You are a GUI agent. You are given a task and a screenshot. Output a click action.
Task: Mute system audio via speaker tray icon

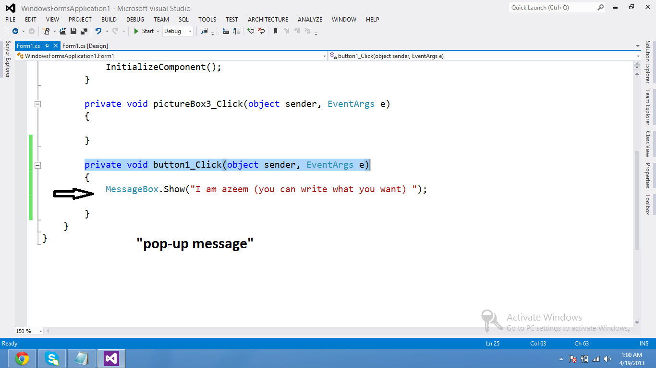[607, 358]
